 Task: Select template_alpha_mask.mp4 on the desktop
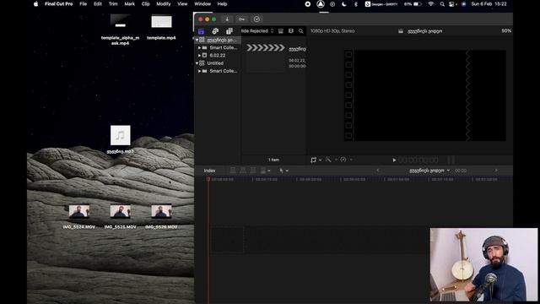pyautogui.click(x=120, y=30)
